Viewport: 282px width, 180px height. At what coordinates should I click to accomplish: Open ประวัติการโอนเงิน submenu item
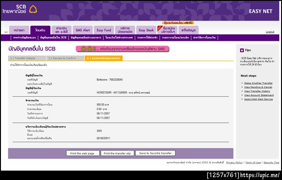(x=204, y=38)
